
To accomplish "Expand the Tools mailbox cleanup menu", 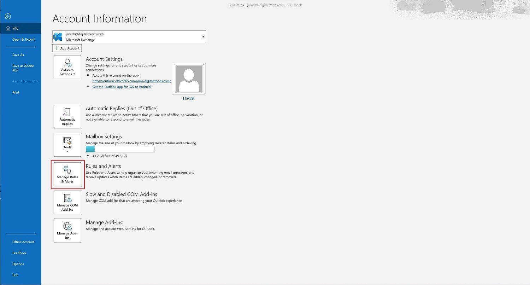I will coord(67,145).
